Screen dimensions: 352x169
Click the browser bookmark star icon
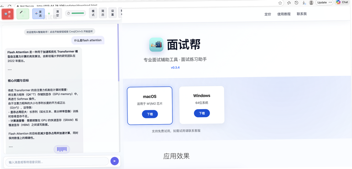(280, 3)
